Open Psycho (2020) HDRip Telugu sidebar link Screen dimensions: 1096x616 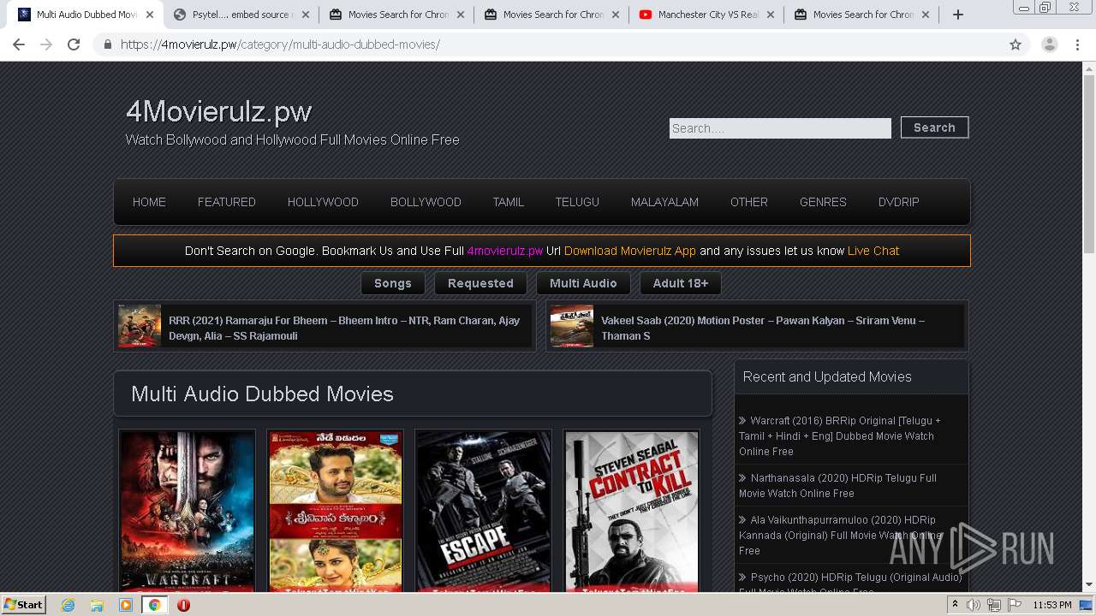850,583
